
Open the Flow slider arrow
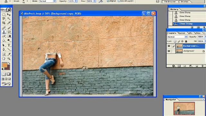[x=94, y=1]
